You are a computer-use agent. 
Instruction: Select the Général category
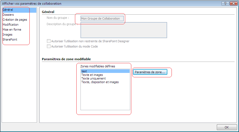pos(8,10)
